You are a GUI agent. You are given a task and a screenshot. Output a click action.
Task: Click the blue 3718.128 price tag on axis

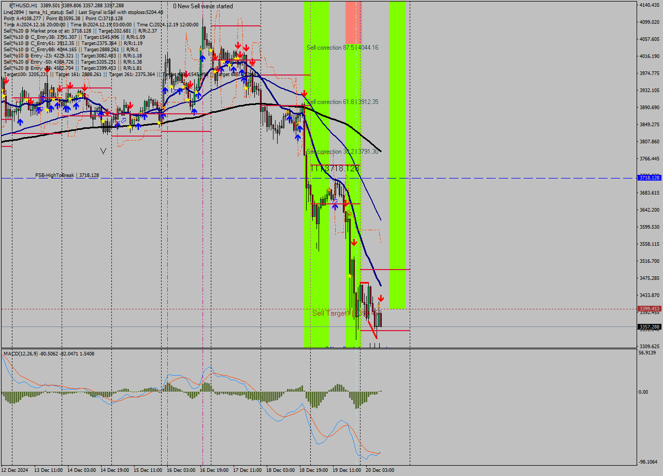650,177
